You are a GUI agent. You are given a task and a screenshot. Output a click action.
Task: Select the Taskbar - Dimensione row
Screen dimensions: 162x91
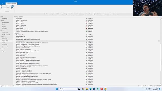click(x=21, y=25)
